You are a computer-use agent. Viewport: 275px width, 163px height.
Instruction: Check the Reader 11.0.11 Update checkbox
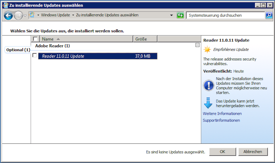(x=35, y=55)
